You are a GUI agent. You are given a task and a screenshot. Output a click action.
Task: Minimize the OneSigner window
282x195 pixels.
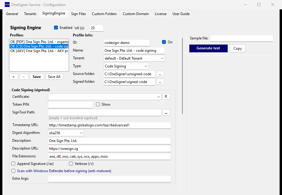pyautogui.click(x=245, y=5)
